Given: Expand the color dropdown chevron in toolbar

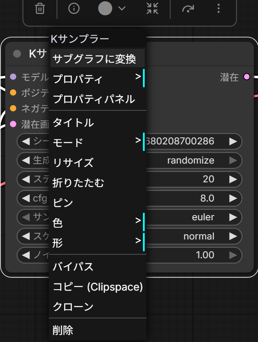Looking at the screenshot, I should pyautogui.click(x=122, y=9).
